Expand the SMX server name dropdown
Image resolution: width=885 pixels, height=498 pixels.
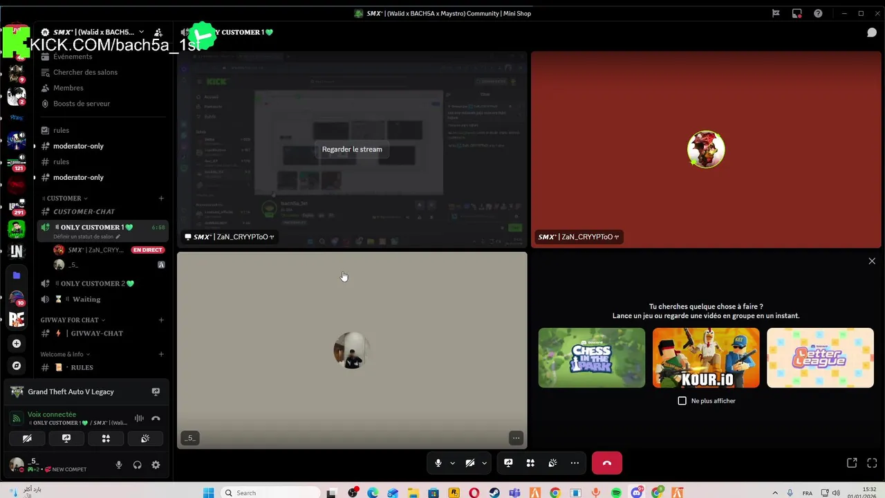[141, 32]
